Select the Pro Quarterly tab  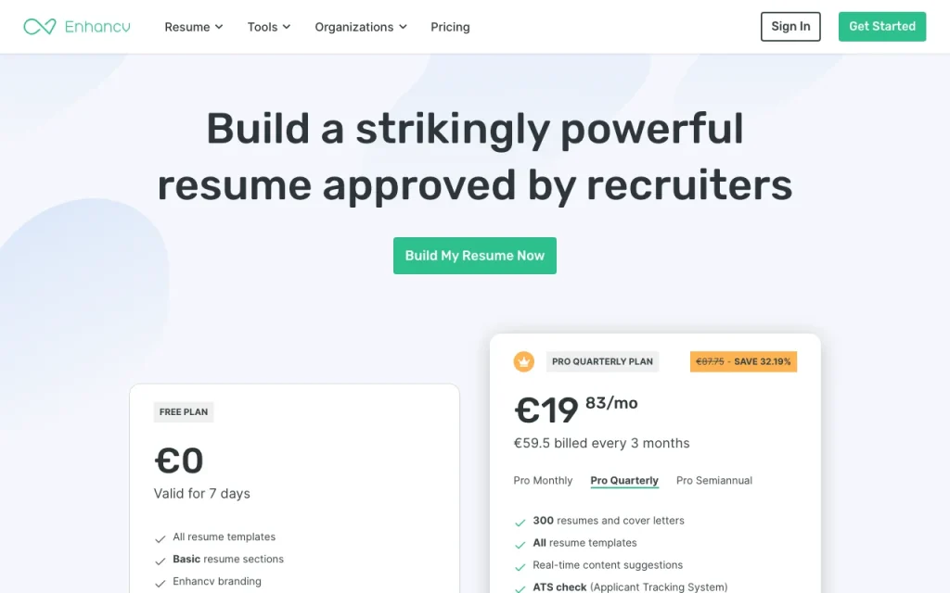coord(624,481)
